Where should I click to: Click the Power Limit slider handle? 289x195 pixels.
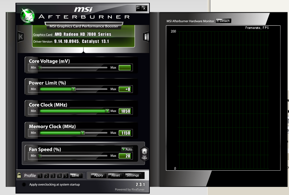tap(74, 89)
